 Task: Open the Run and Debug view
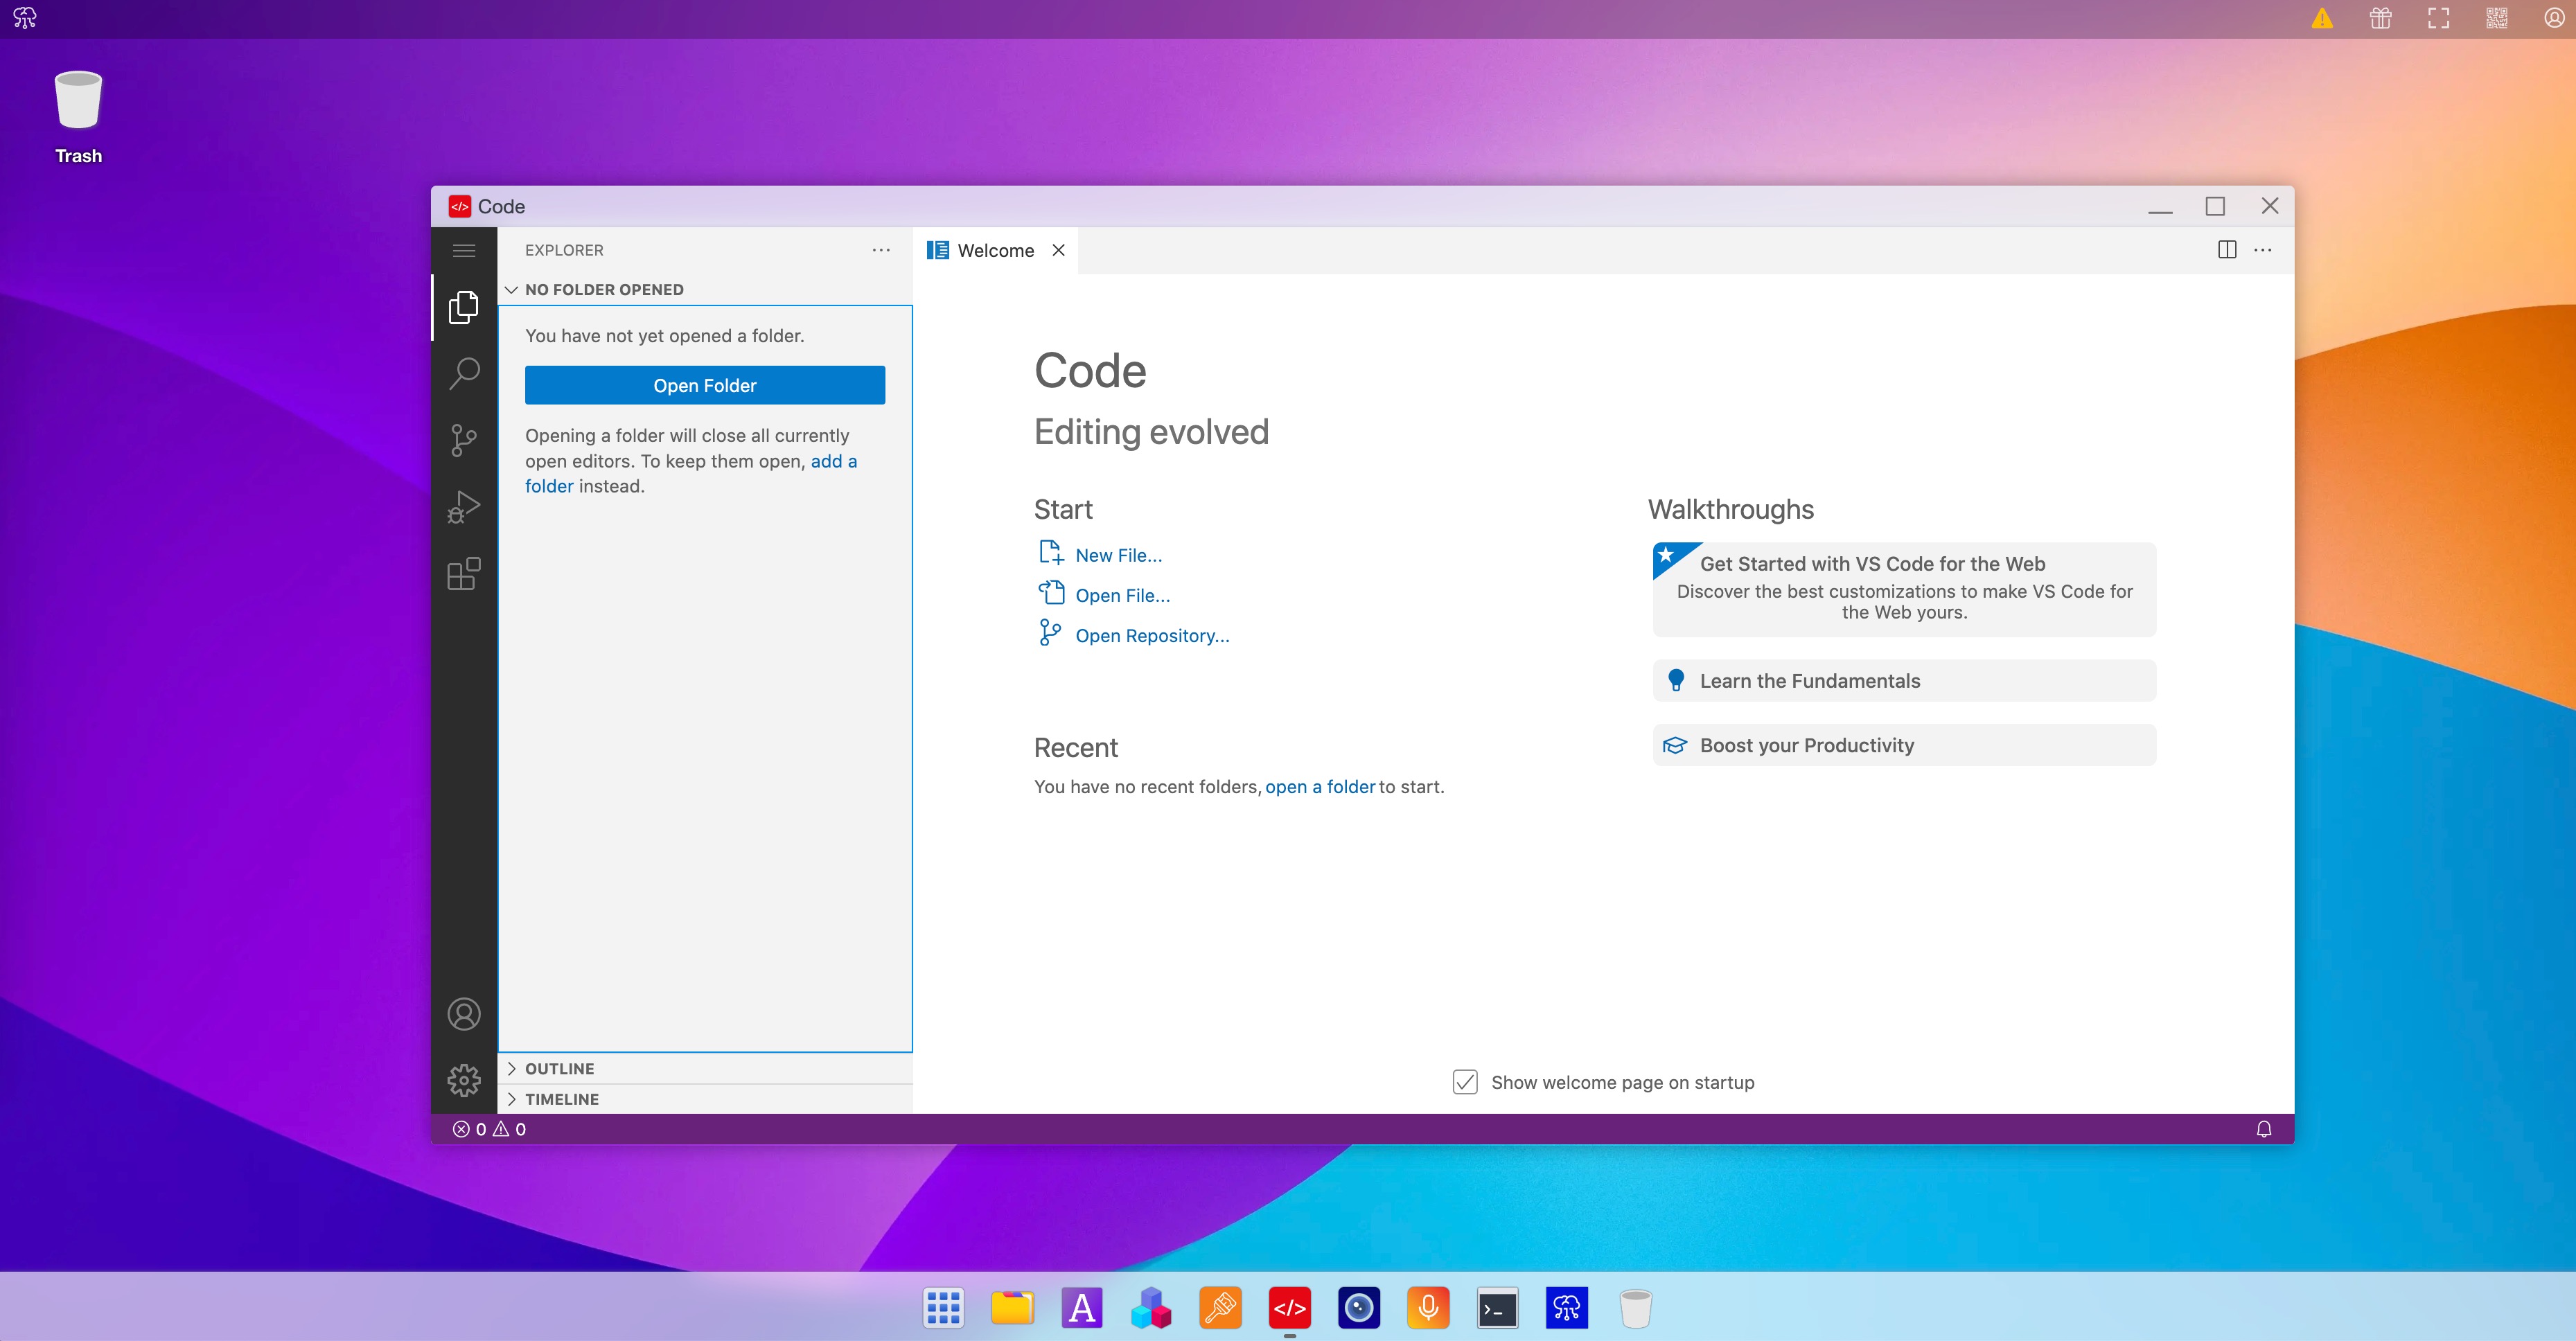tap(463, 507)
